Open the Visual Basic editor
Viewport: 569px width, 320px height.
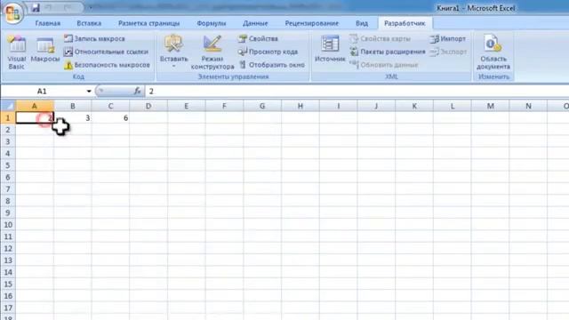16,53
